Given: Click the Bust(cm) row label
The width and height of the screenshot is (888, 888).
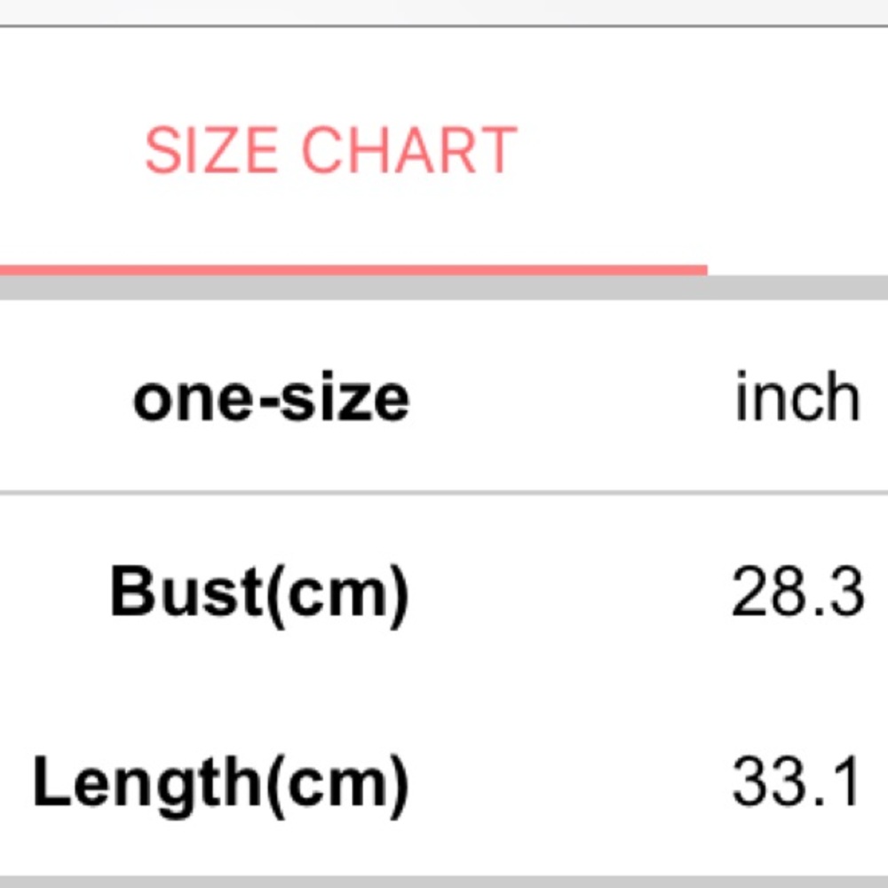Looking at the screenshot, I should [x=259, y=592].
